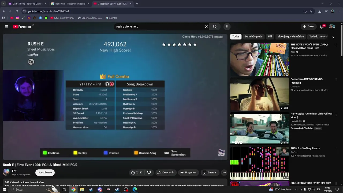343x193 pixels.
Task: Open the Frif channel name link
Action: [x=14, y=171]
